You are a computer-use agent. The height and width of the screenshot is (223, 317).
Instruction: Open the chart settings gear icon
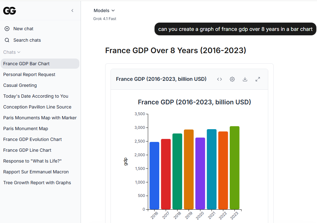(x=232, y=79)
